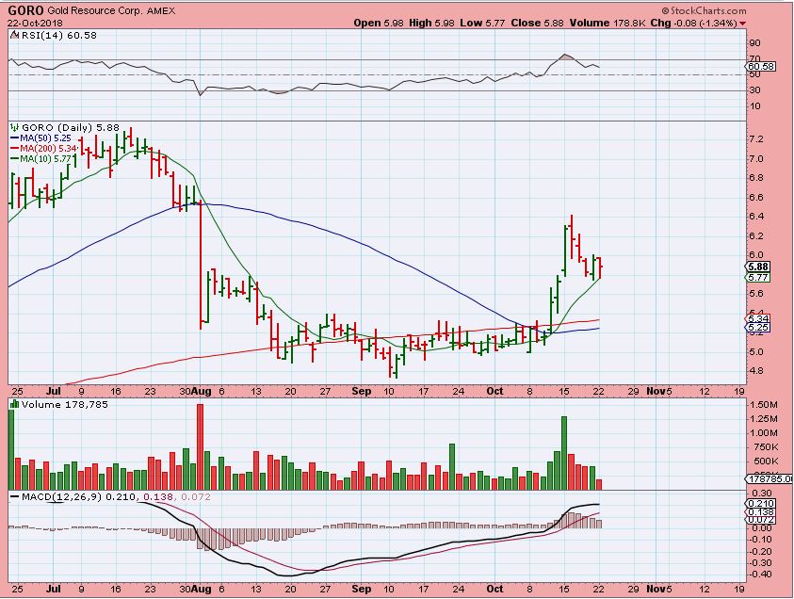The width and height of the screenshot is (794, 599).
Task: Click the Chg -0.08 (-1.34%) value
Action: pyautogui.click(x=694, y=23)
